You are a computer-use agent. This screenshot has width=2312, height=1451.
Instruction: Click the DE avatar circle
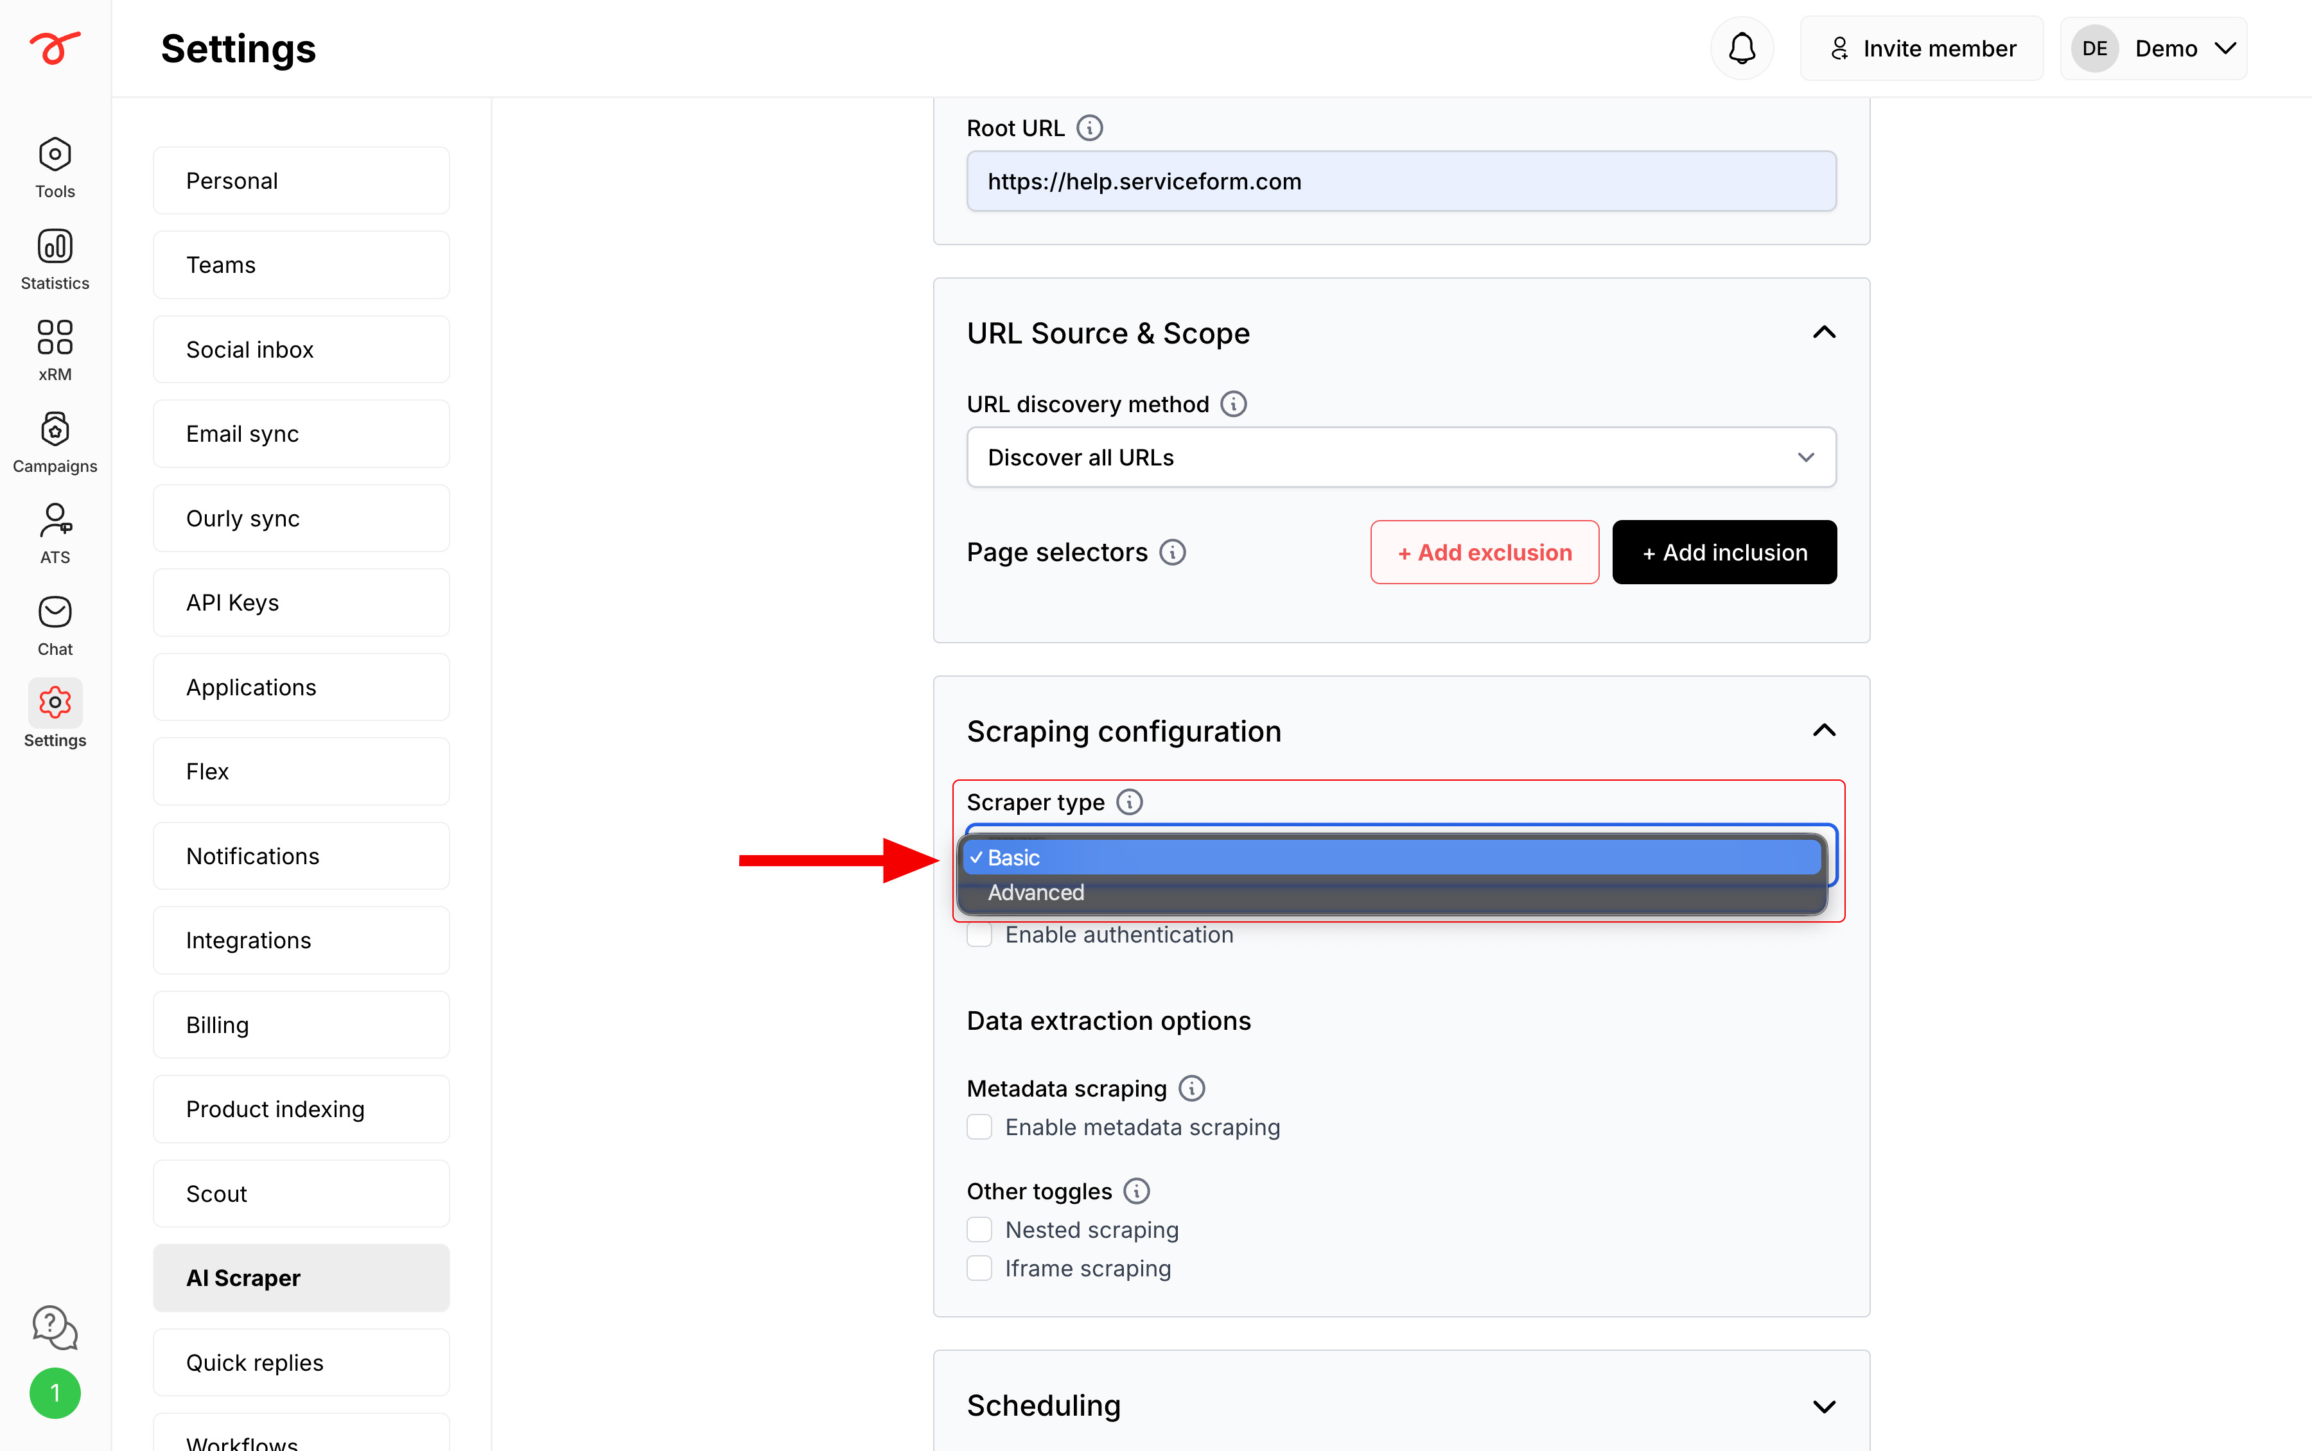click(2094, 48)
